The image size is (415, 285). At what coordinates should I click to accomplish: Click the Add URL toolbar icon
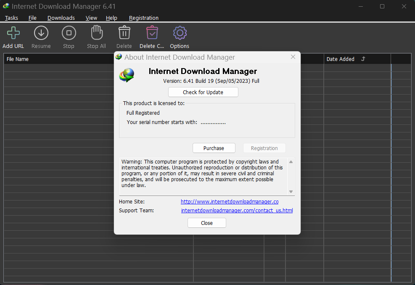pyautogui.click(x=13, y=33)
